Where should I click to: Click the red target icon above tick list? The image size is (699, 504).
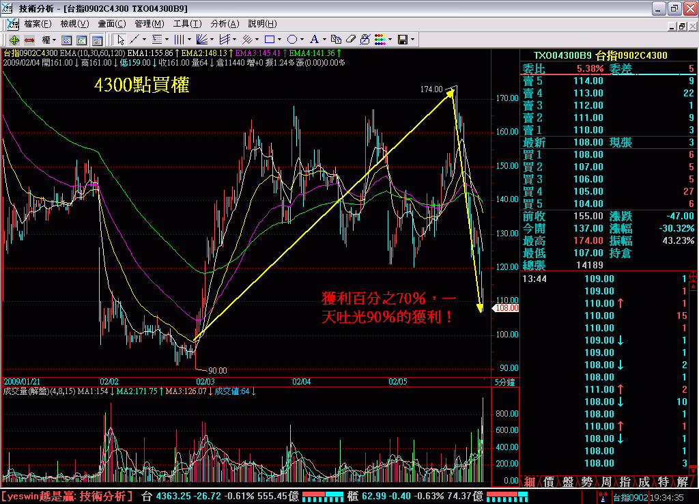pos(694,277)
